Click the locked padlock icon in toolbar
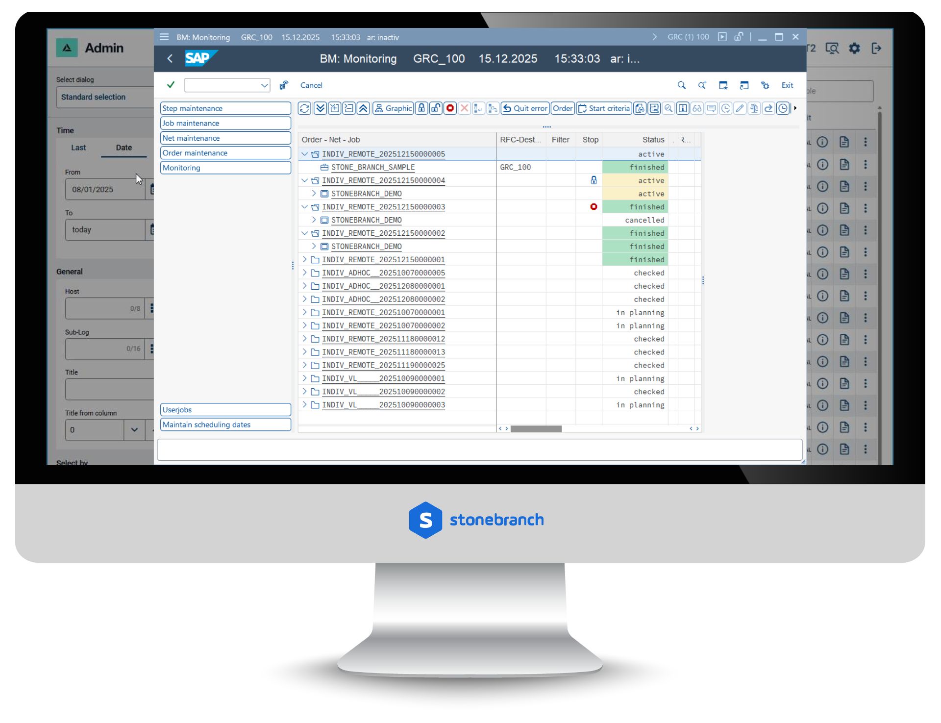Viewport: 941px width, 723px height. pyautogui.click(x=421, y=108)
